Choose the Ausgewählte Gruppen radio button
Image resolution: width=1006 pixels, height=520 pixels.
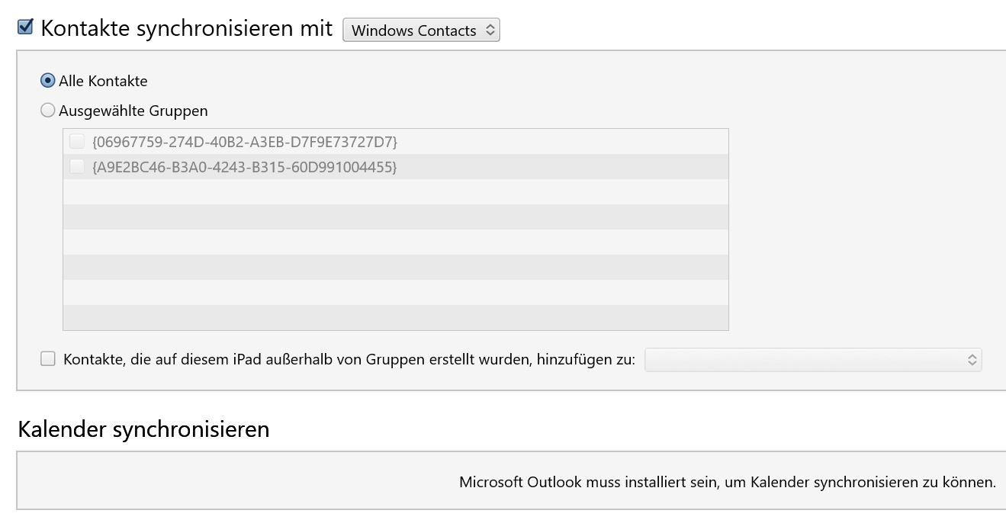coord(48,111)
